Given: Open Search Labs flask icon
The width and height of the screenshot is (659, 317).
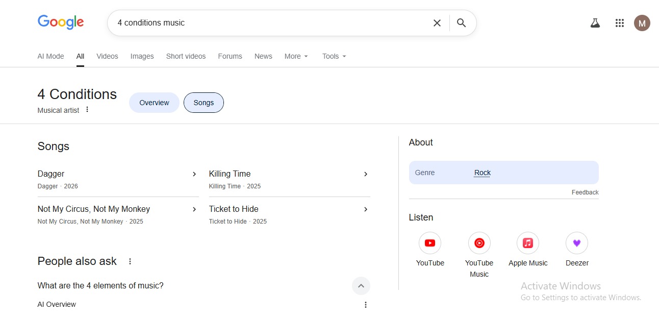Looking at the screenshot, I should pyautogui.click(x=595, y=23).
